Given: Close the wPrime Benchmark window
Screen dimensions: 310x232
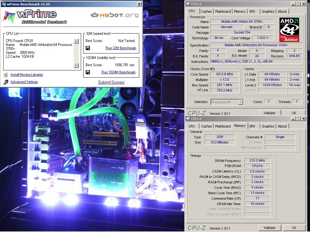Looking at the screenshot, I should [x=139, y=4].
